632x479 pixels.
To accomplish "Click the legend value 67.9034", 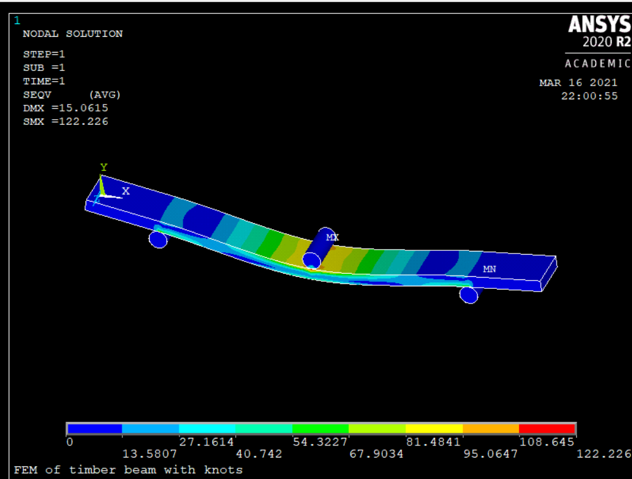I will coord(377,454).
